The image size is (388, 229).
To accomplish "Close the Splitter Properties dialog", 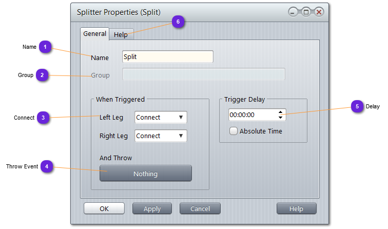I will coord(319,12).
